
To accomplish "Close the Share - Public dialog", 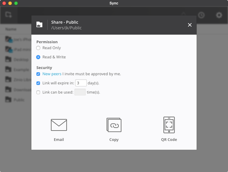I will pos(189,25).
